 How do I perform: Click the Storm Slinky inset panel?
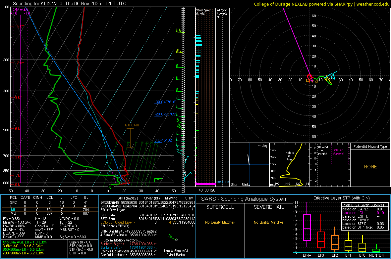click(249, 165)
